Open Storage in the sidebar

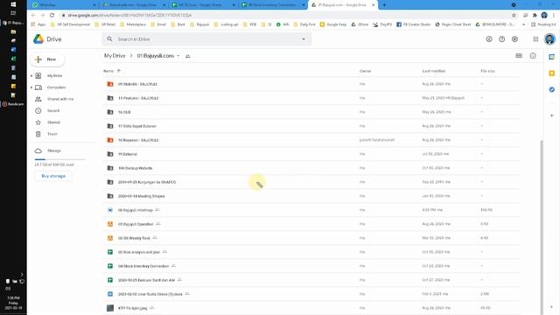click(54, 150)
